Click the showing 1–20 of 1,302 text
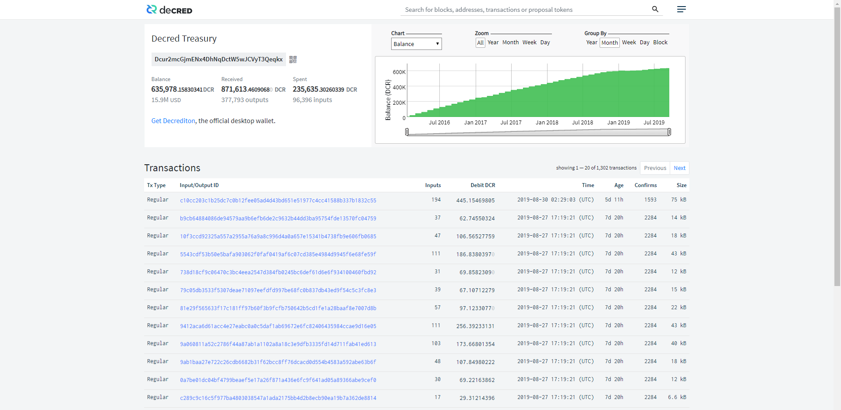Screen dimensions: 841x410 tap(596, 168)
